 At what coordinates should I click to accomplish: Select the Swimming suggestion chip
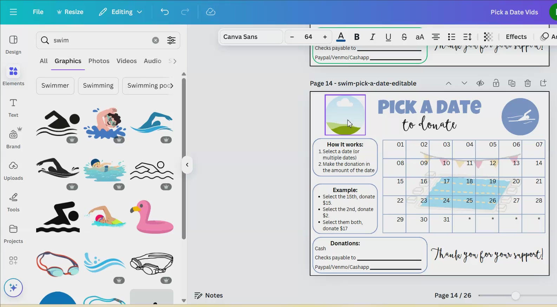(98, 86)
